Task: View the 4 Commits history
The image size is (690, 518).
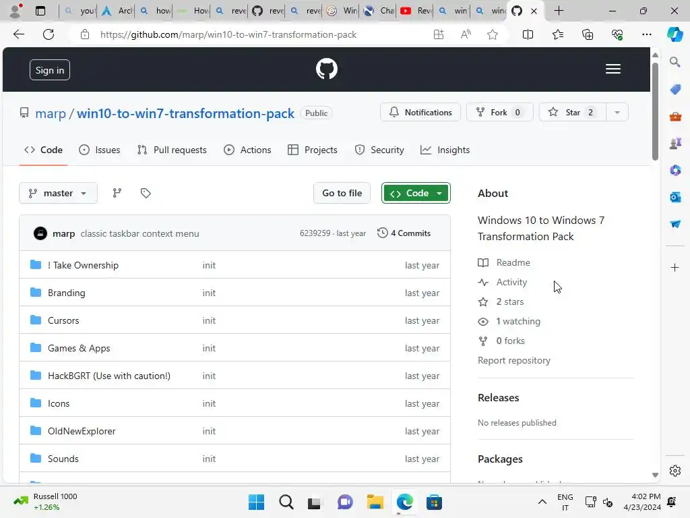Action: coord(404,233)
